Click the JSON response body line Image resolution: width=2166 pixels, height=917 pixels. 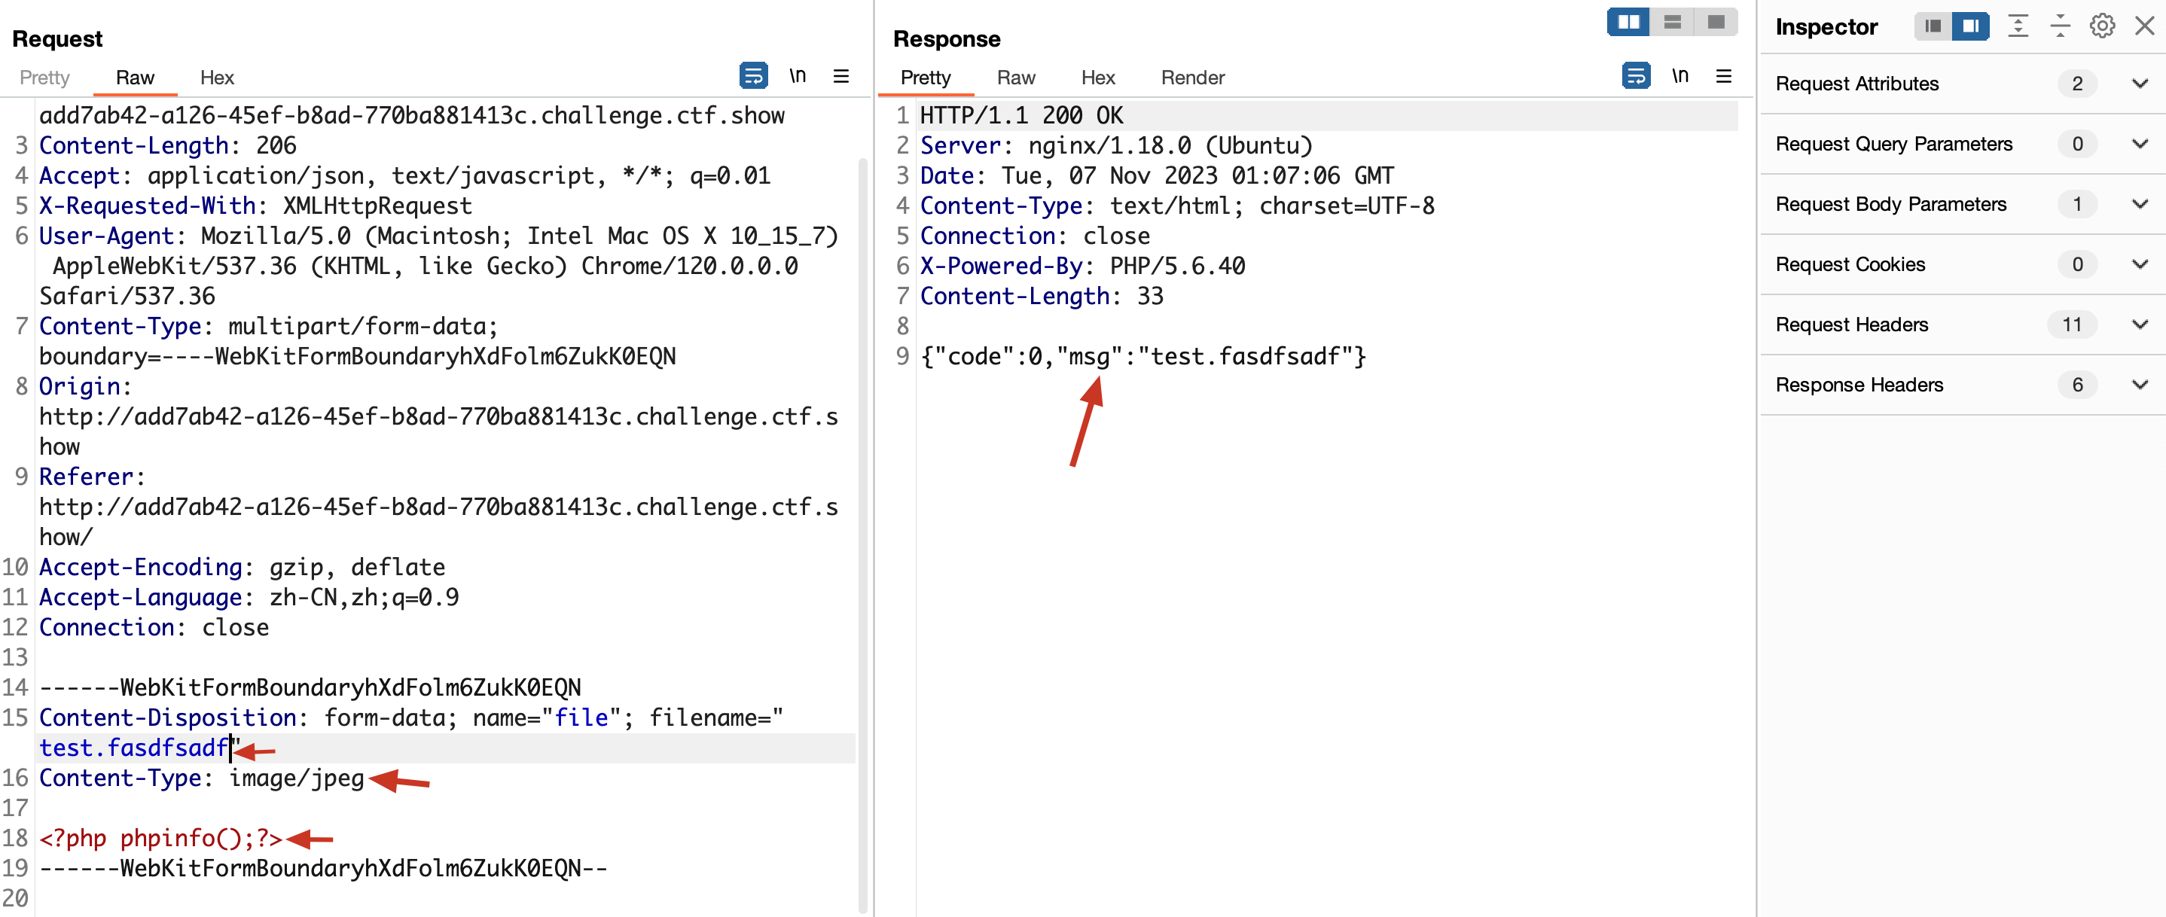[1142, 356]
